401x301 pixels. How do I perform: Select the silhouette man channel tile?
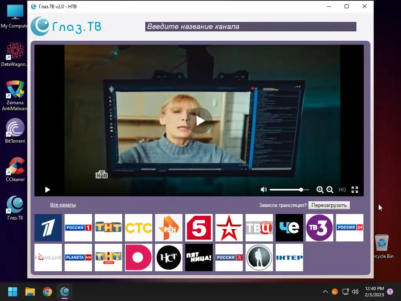(259, 257)
